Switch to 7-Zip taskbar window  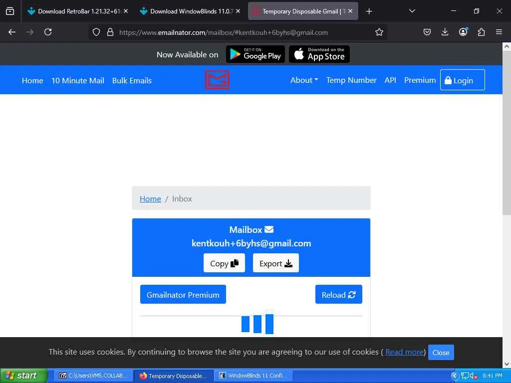[93, 376]
